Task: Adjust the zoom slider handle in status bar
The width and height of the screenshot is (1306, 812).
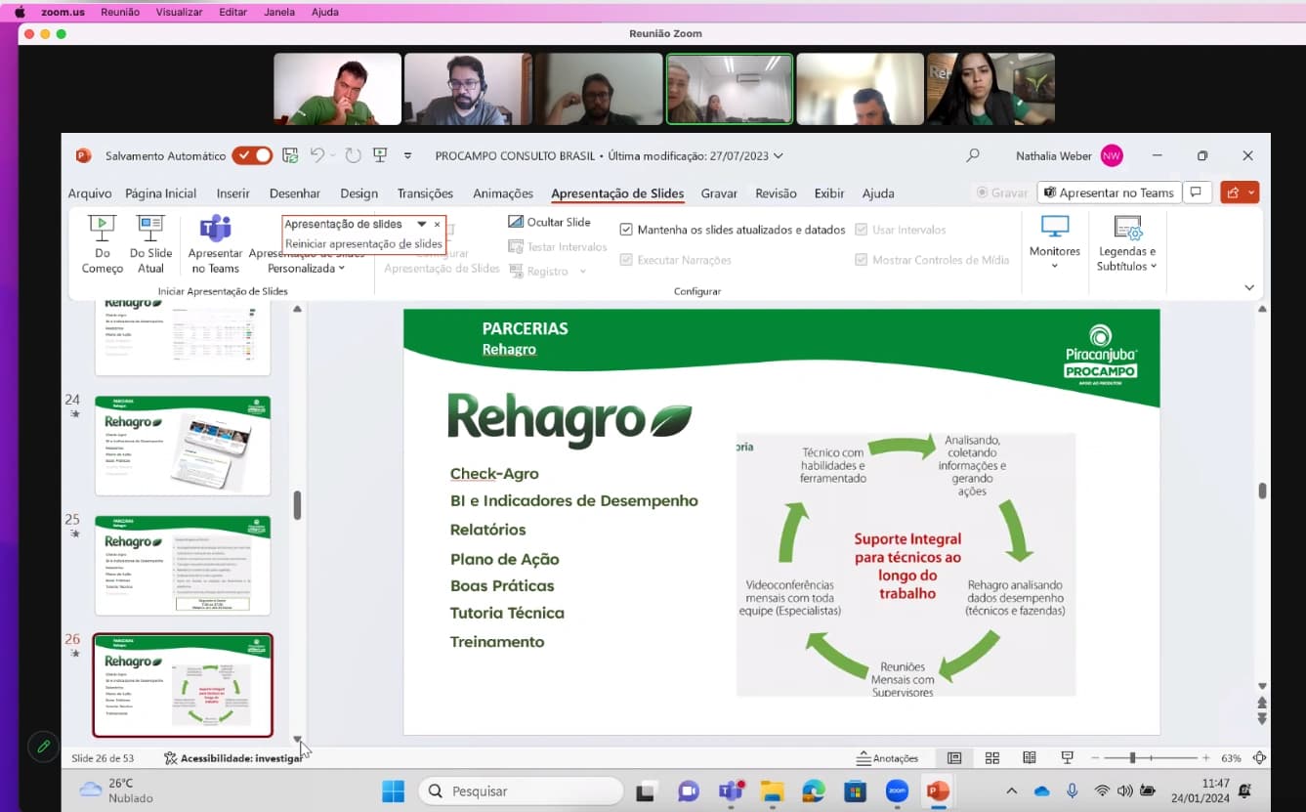Action: coord(1132,758)
